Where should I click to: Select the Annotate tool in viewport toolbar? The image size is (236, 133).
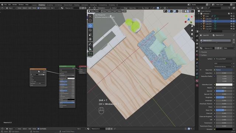(90, 44)
